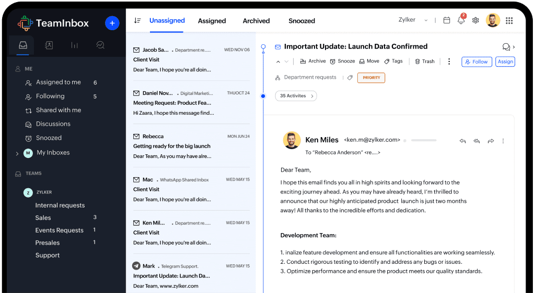Expand the 35 Activites list

click(296, 96)
